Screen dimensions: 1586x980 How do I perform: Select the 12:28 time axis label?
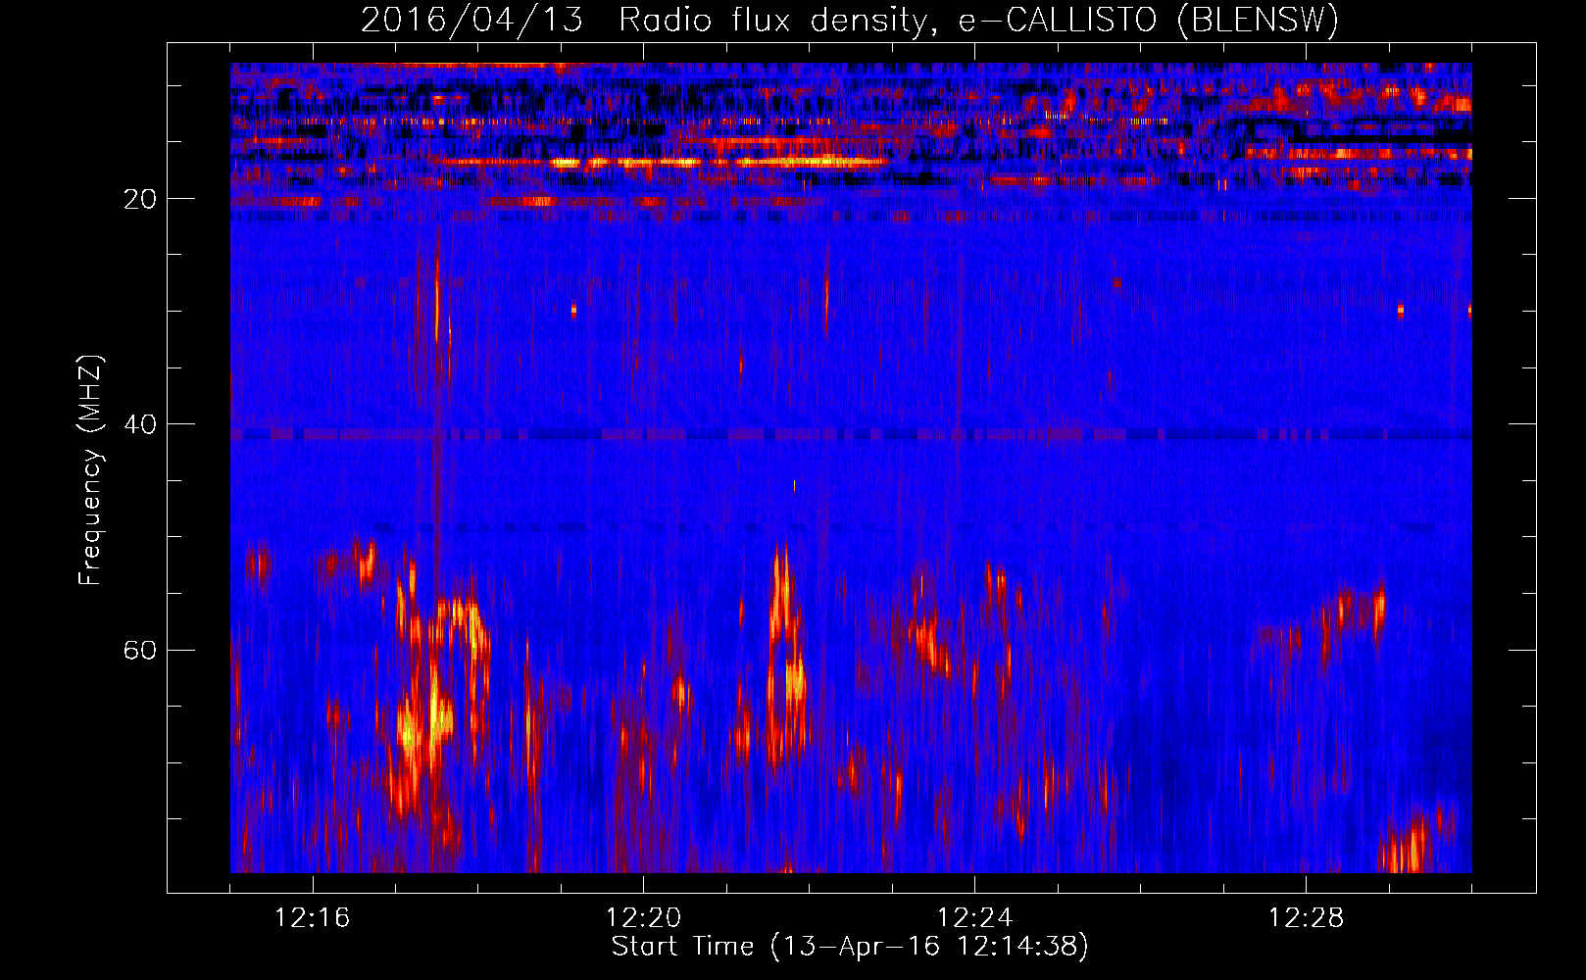coord(1307,917)
